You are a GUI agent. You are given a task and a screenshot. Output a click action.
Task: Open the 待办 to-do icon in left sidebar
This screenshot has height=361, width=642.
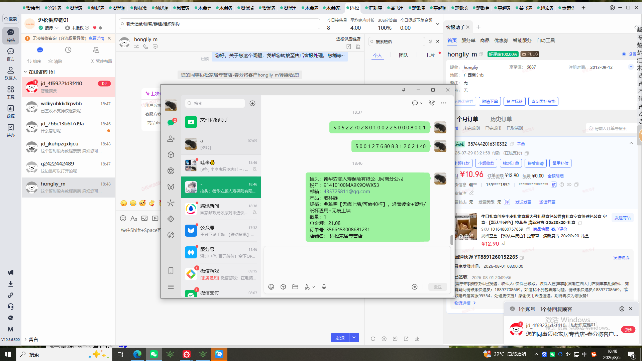(x=11, y=131)
